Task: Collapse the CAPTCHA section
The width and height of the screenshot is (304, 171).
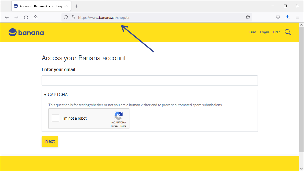Action: [56, 95]
